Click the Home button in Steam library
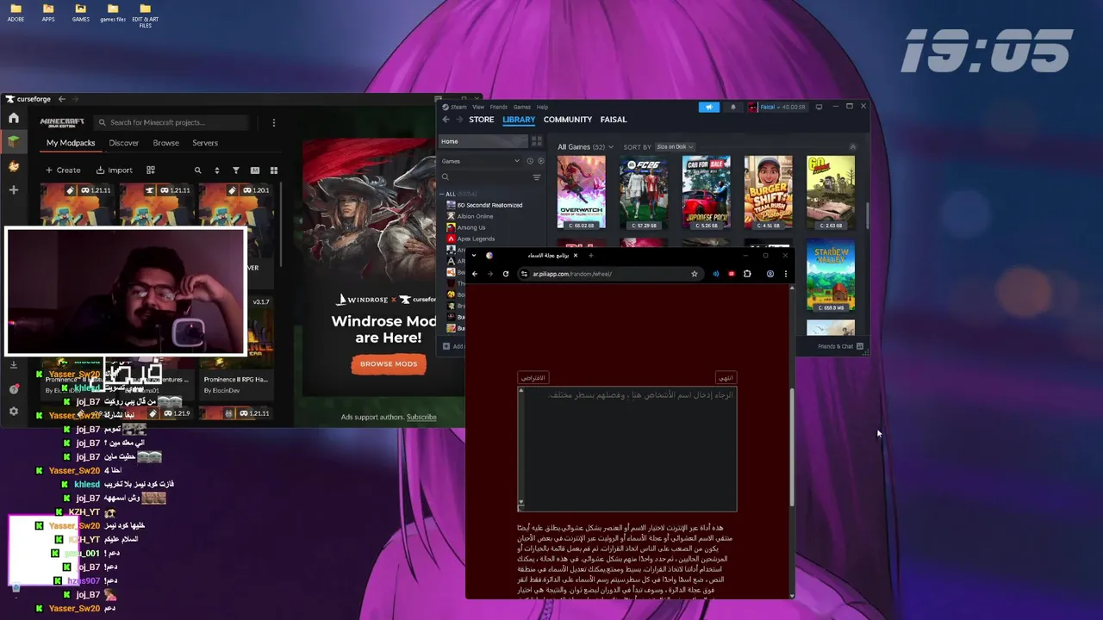 483,141
